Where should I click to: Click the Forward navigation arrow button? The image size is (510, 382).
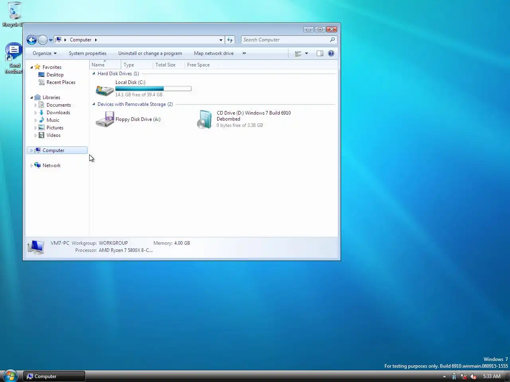point(43,40)
